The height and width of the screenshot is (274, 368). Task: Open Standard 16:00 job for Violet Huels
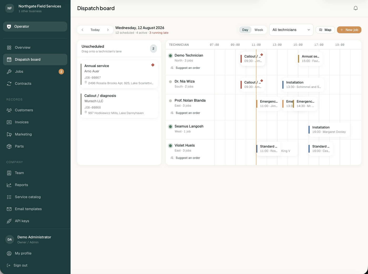[320, 149]
